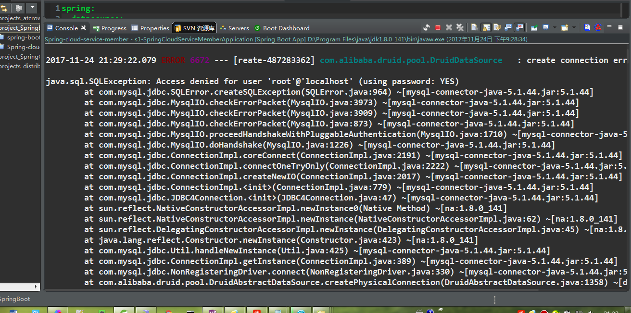Select the projects_distrib tree item
The image size is (631, 313).
(x=20, y=66)
